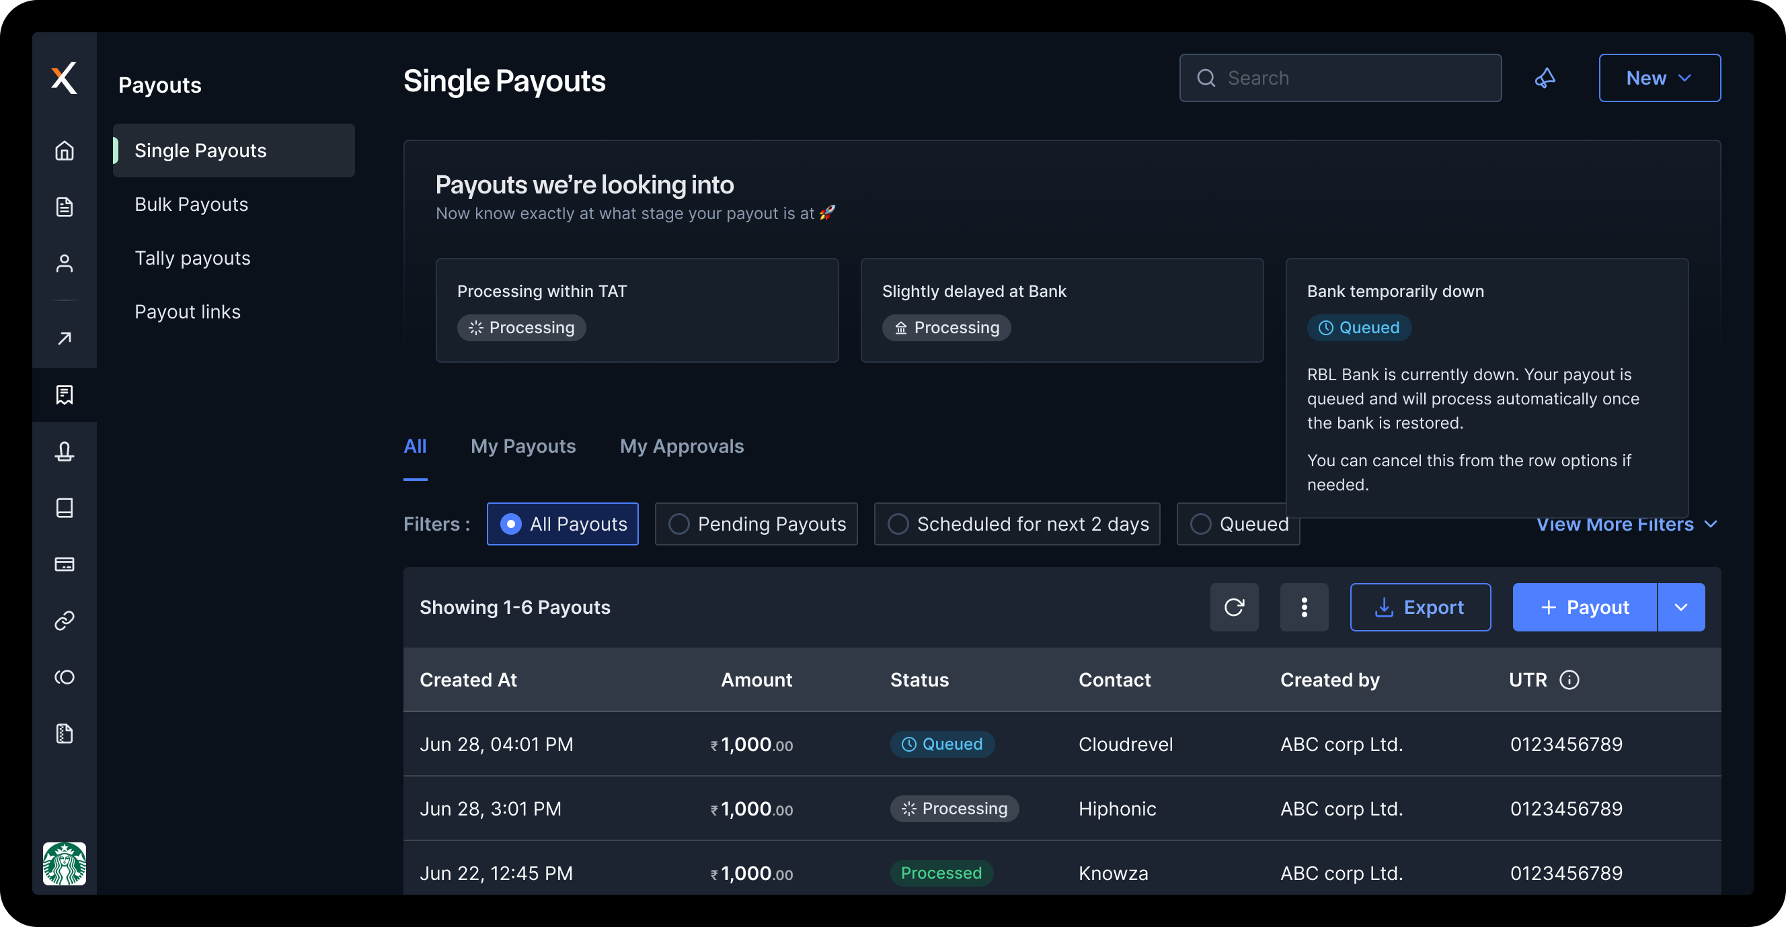
Task: Open Bulk Payouts in the side menu
Action: point(192,204)
